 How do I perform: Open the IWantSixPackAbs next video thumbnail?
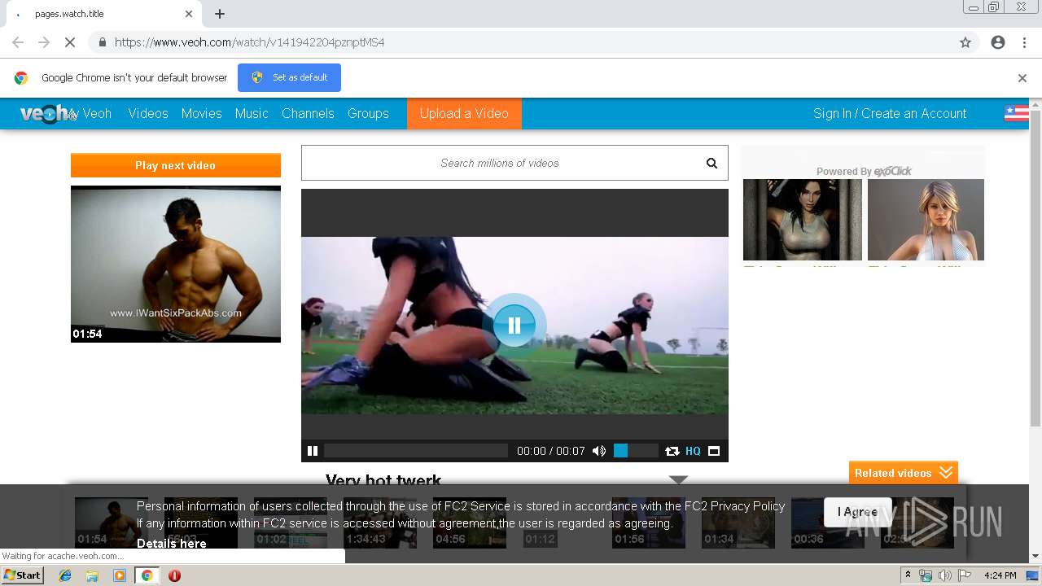176,264
